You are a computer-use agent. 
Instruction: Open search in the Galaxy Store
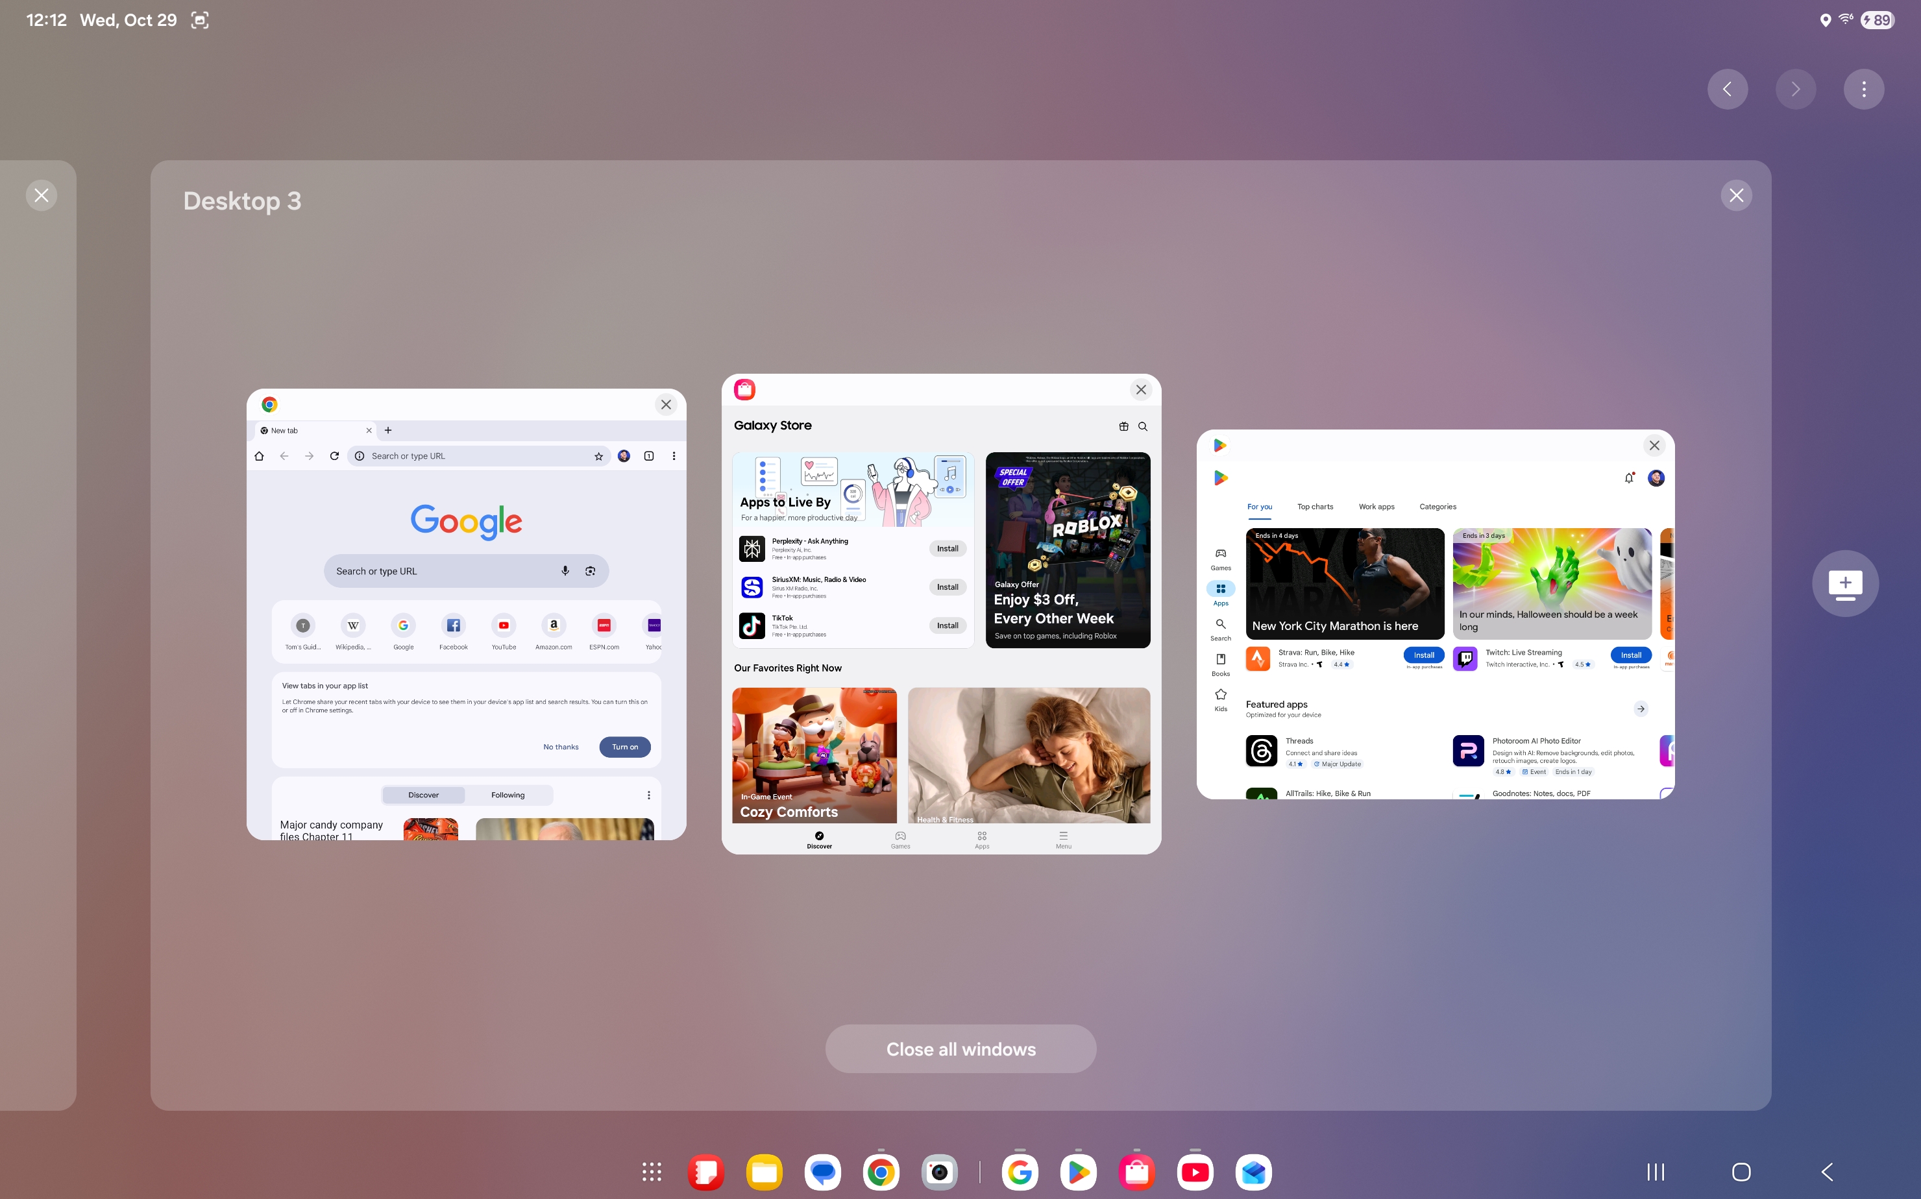(1142, 426)
